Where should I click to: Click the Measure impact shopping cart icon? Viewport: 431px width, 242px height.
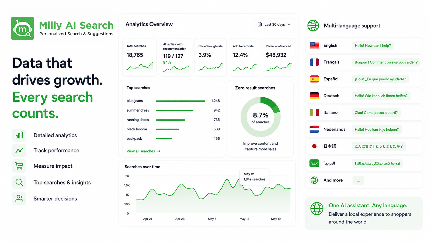tap(19, 166)
